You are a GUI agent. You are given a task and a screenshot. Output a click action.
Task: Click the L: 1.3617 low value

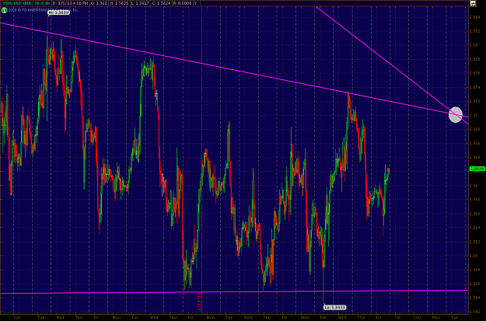click(140, 3)
